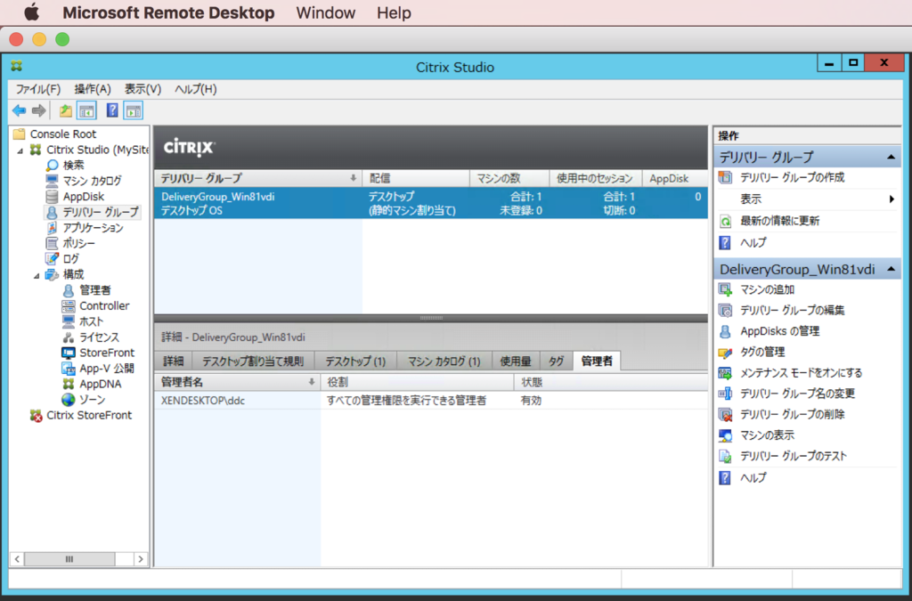Switch to the 使用量 tab

tap(516, 361)
